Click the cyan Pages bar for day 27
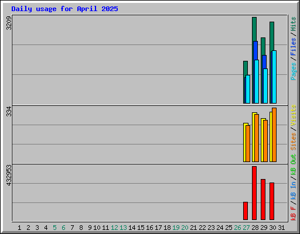Screen dimensions: 300x234 (x=248, y=90)
